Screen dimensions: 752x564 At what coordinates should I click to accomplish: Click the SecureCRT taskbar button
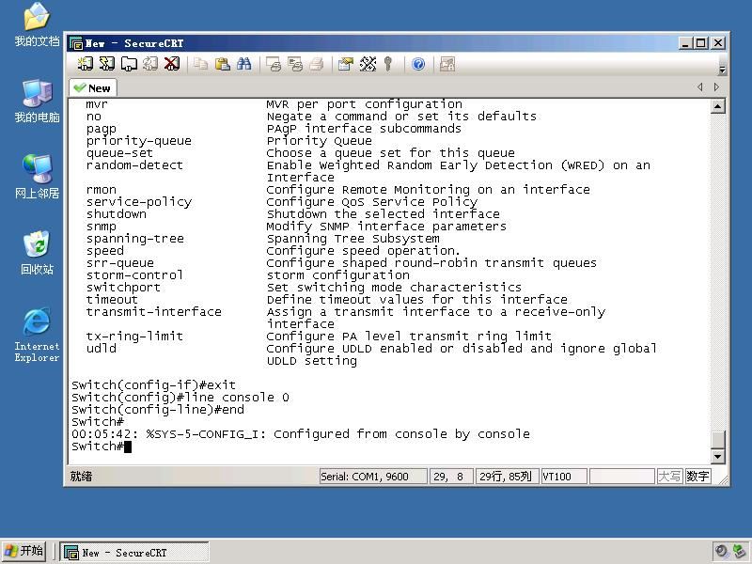pos(134,553)
